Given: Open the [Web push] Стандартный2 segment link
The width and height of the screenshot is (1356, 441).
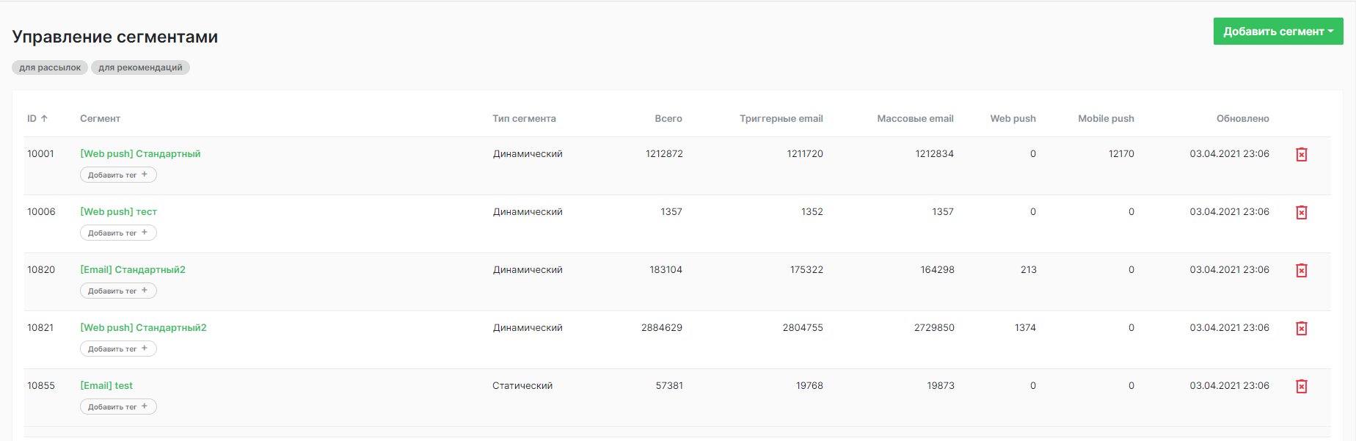Looking at the screenshot, I should coord(143,327).
